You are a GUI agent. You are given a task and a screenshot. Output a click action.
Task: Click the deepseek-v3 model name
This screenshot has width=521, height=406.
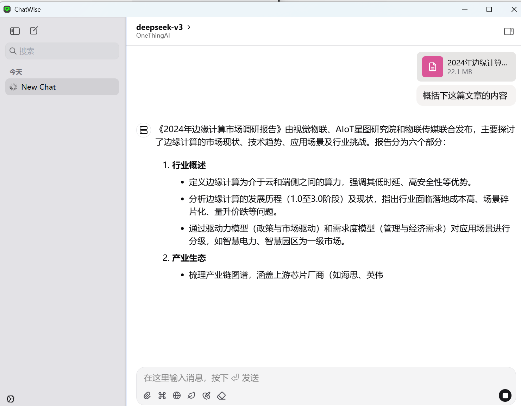point(159,27)
